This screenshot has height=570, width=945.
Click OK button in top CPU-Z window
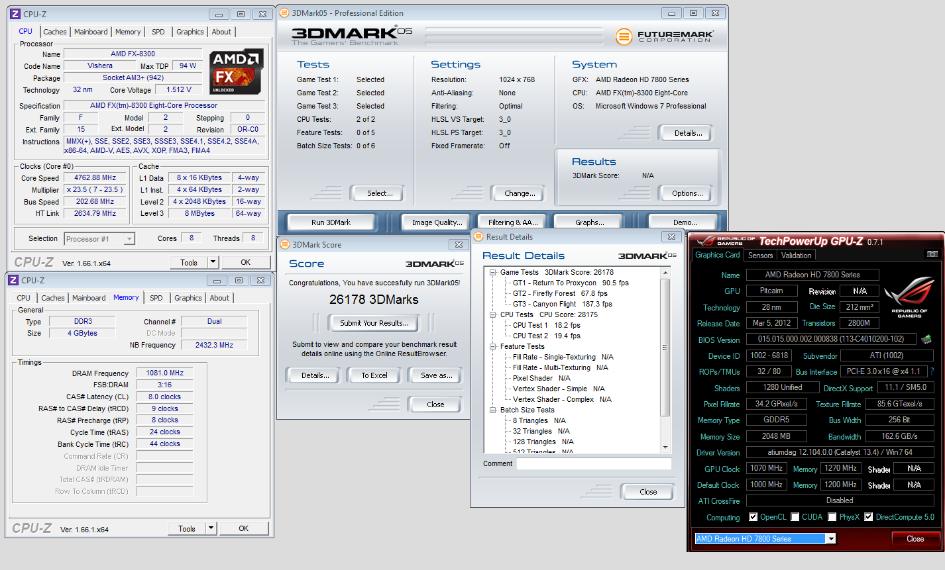(245, 262)
